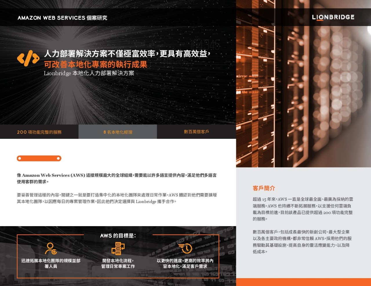371x286 pixels.
Task: Click the server rack photo
Action: point(303,97)
